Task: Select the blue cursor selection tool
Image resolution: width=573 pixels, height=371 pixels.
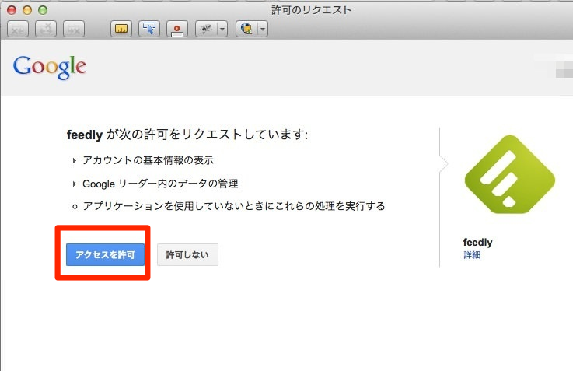Action: 149,29
